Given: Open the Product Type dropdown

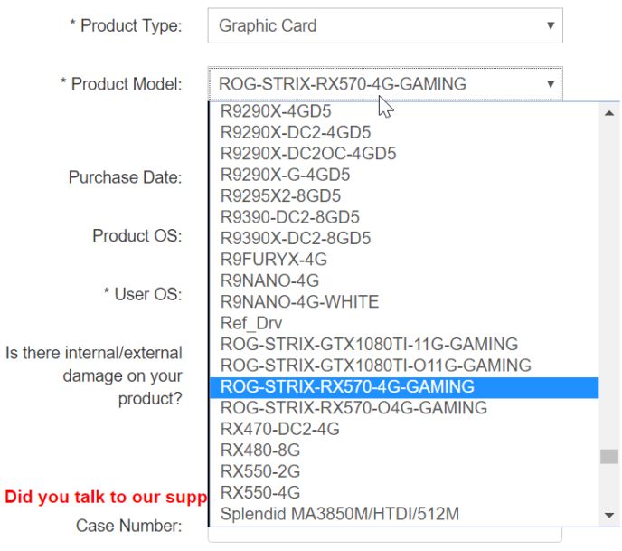Looking at the screenshot, I should click(384, 25).
